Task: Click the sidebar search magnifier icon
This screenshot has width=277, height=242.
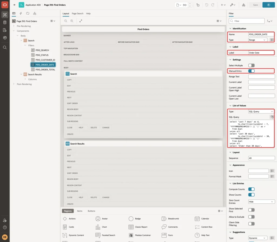Action: pos(5,48)
